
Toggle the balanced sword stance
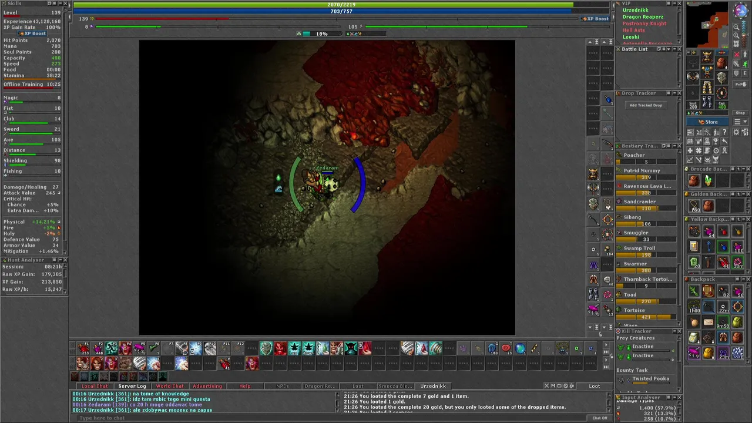click(737, 64)
